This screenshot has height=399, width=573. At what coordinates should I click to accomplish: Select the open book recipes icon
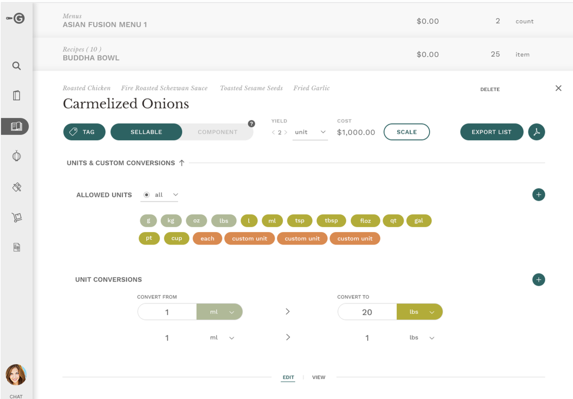(15, 126)
